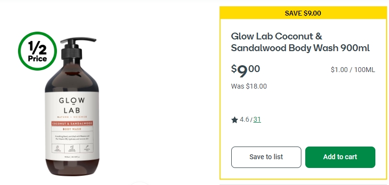Viewport: 389px width, 185px height.
Task: Click the GLOW LAB logo on the bottle
Action: (x=72, y=105)
